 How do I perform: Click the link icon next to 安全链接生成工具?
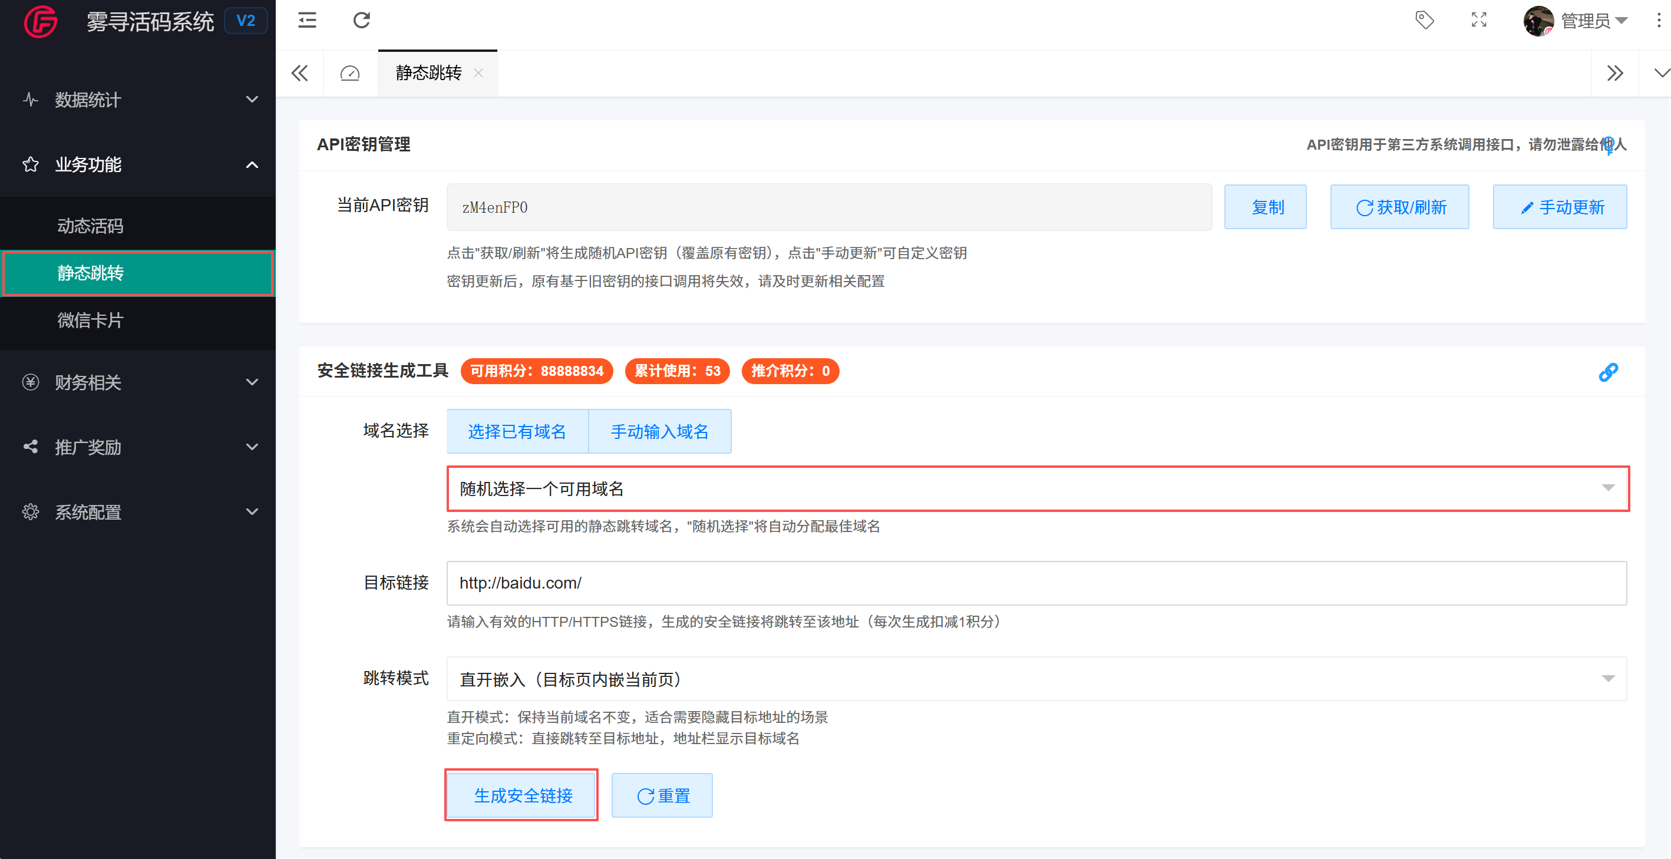(x=1608, y=371)
